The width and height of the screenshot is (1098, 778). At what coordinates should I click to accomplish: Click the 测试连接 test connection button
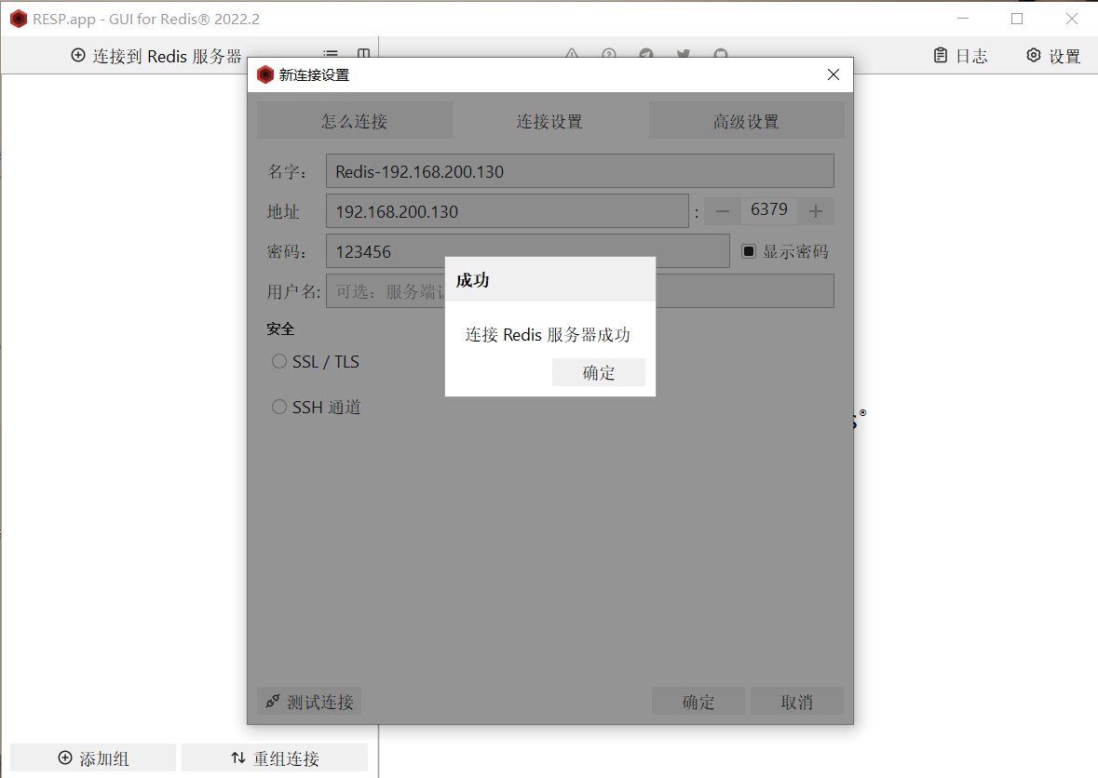(309, 701)
